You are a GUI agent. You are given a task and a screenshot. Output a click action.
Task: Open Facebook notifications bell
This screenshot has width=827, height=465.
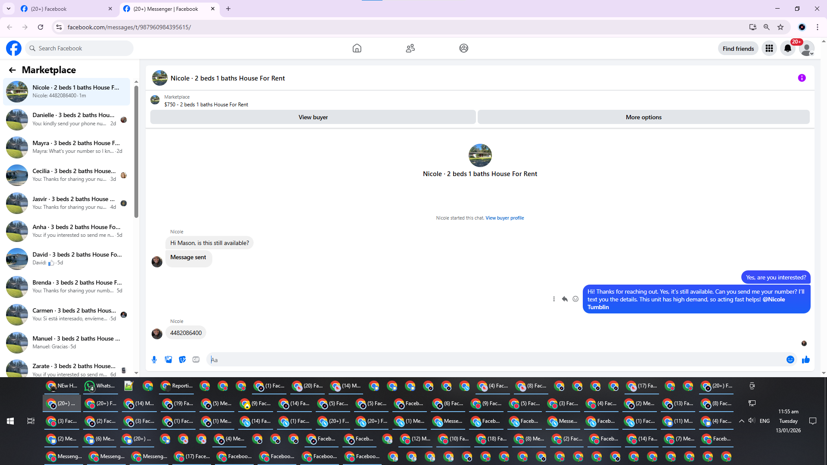[x=787, y=48]
